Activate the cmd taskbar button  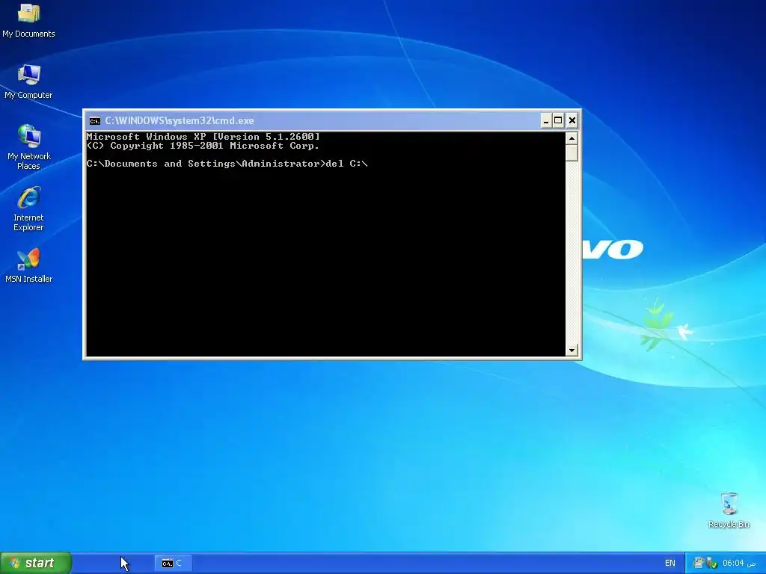click(x=174, y=564)
